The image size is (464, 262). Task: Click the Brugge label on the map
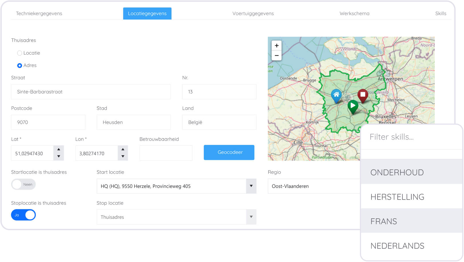tap(310, 80)
